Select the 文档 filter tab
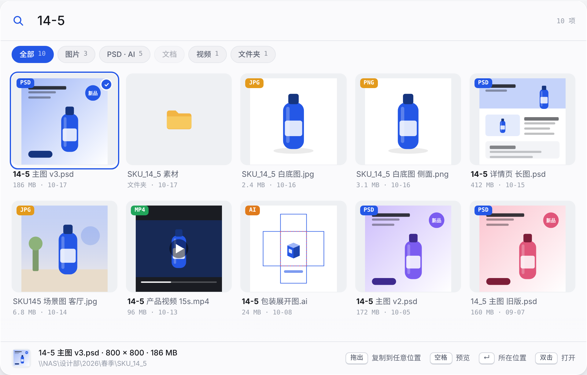Viewport: 587px width, 375px height. (x=169, y=54)
